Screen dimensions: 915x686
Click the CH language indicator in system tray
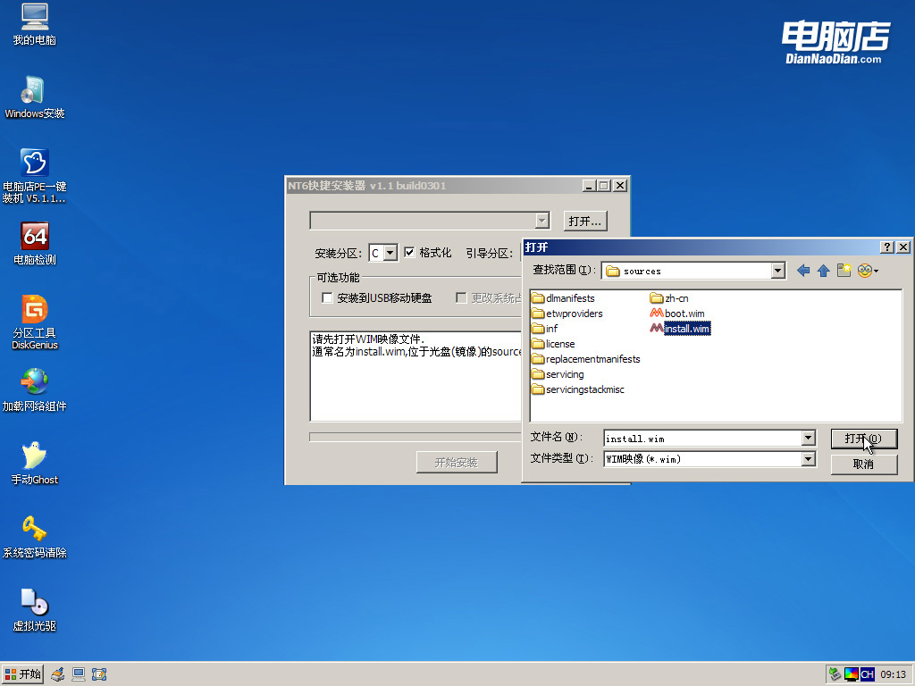(x=866, y=673)
